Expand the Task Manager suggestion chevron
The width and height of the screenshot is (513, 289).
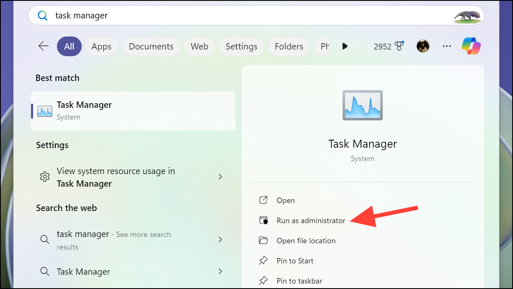tap(220, 271)
